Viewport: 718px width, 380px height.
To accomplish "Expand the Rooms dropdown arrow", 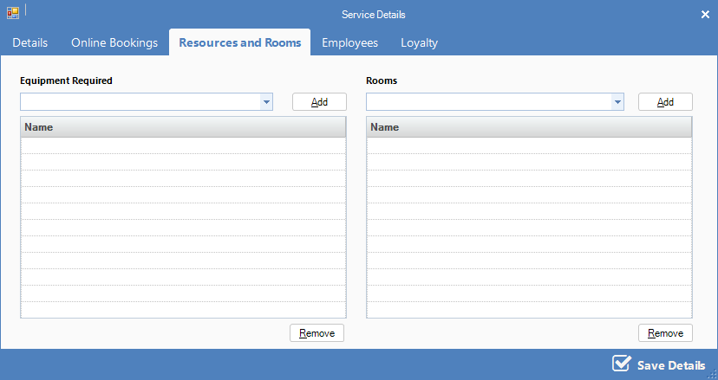I will coord(617,102).
